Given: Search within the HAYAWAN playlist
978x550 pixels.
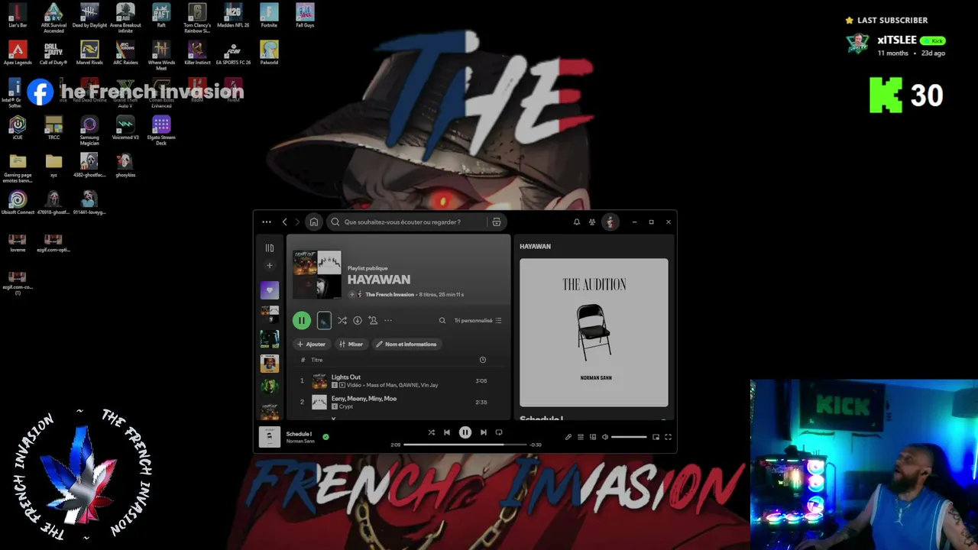Looking at the screenshot, I should 442,321.
